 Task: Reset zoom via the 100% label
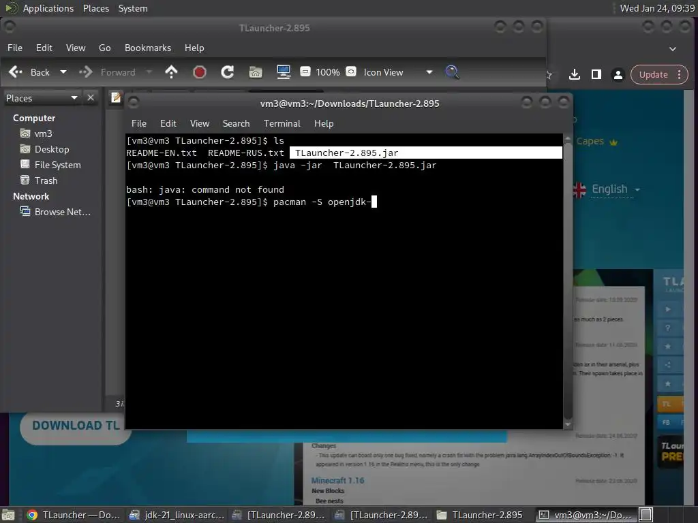328,72
